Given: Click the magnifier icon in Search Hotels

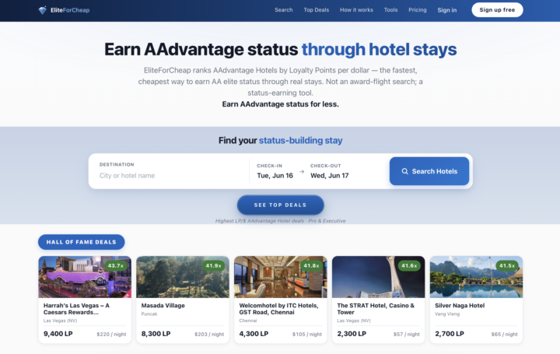Looking at the screenshot, I should coord(404,171).
